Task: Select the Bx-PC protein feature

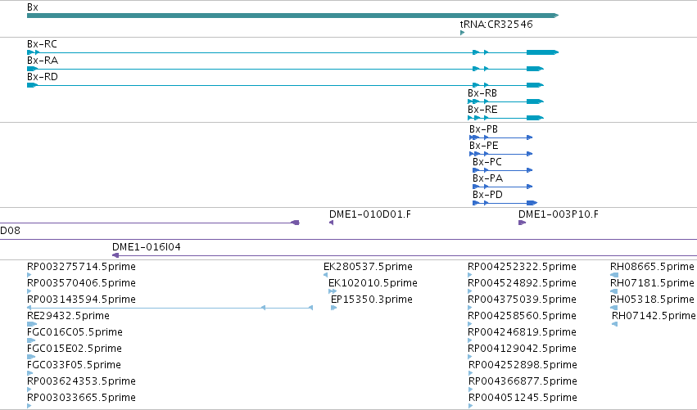Action: [502, 170]
